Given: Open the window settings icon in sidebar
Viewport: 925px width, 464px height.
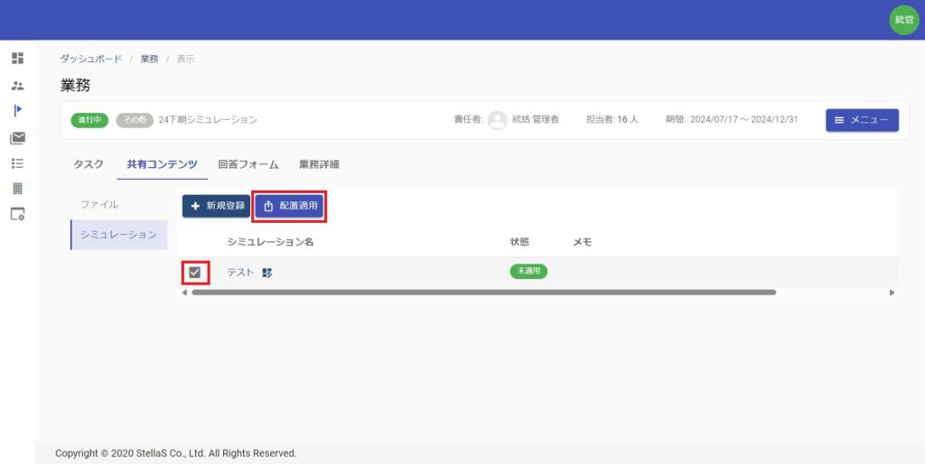Looking at the screenshot, I should [17, 215].
